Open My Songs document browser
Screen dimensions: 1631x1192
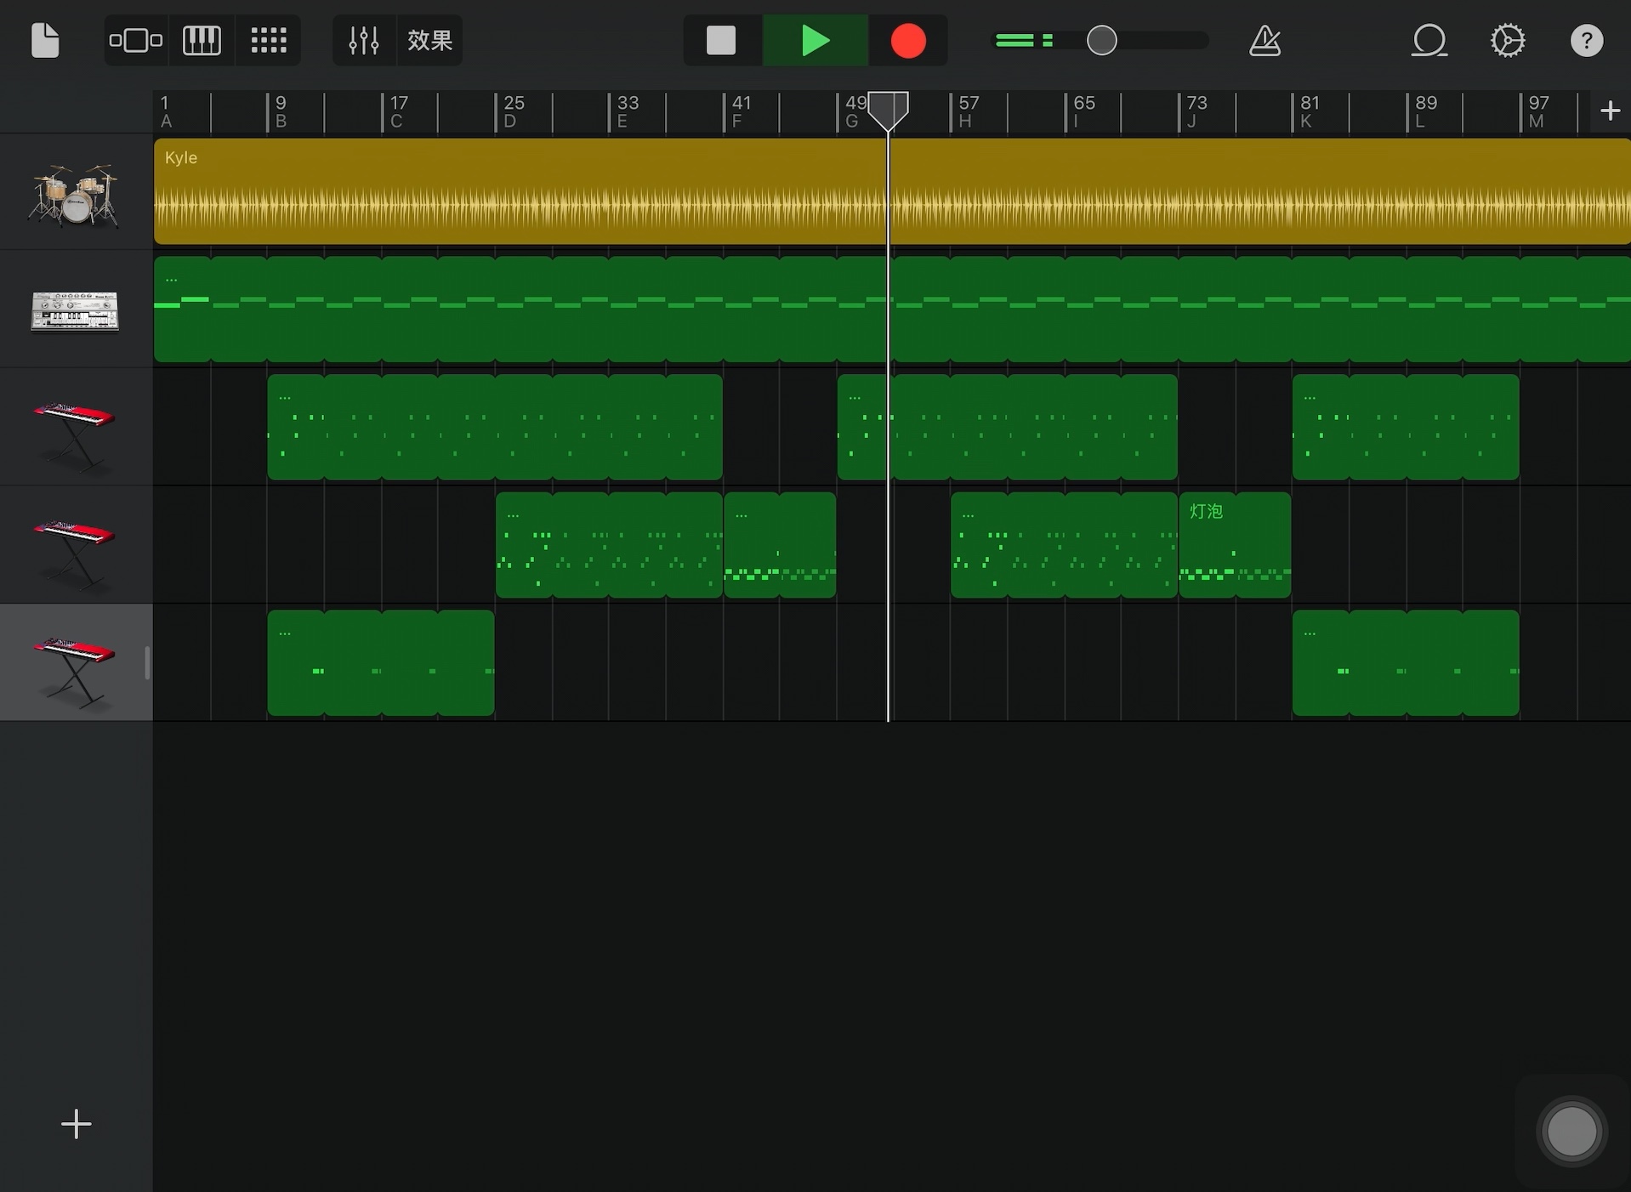45,40
